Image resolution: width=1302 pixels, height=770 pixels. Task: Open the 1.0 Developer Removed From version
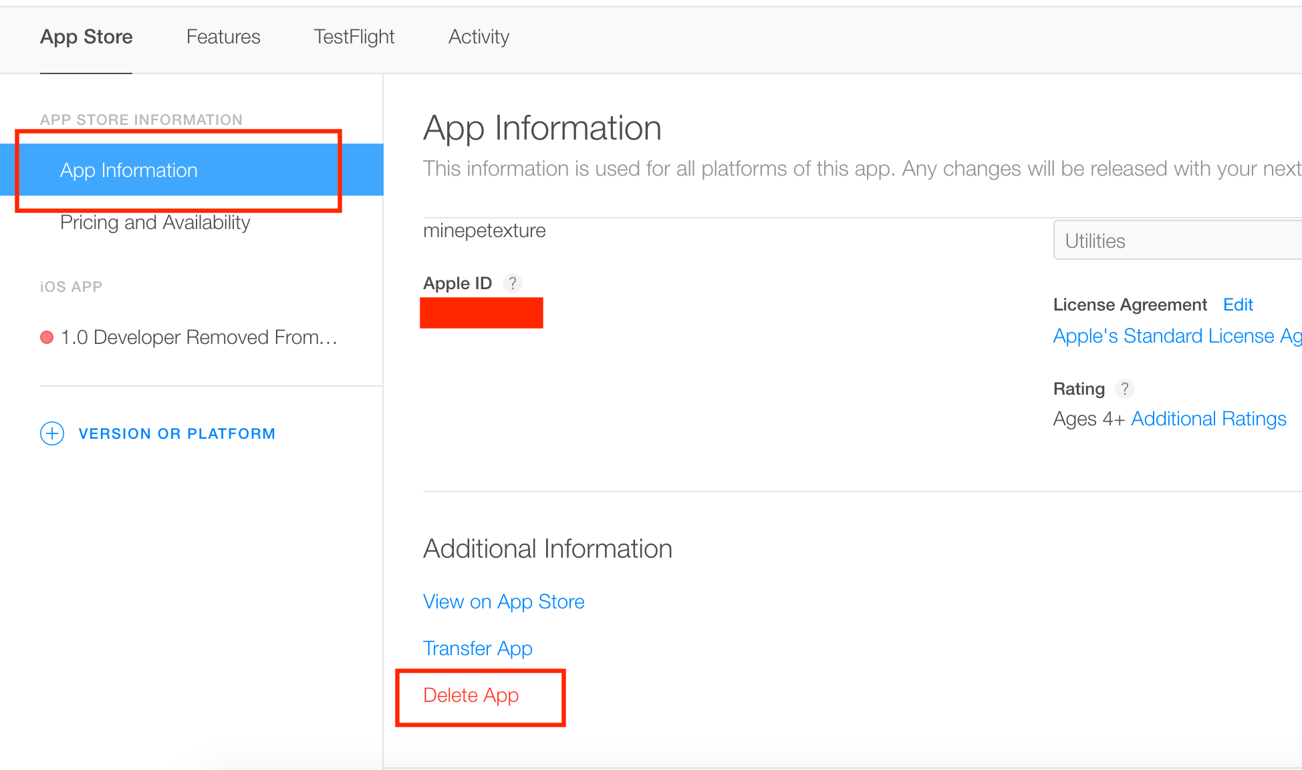tap(199, 337)
